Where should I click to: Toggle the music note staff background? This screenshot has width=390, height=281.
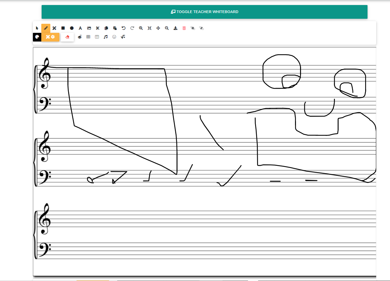coord(106,37)
